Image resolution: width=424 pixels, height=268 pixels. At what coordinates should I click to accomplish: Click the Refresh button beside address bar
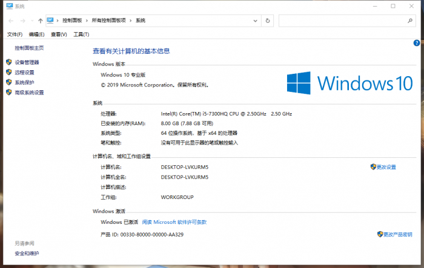click(268, 21)
